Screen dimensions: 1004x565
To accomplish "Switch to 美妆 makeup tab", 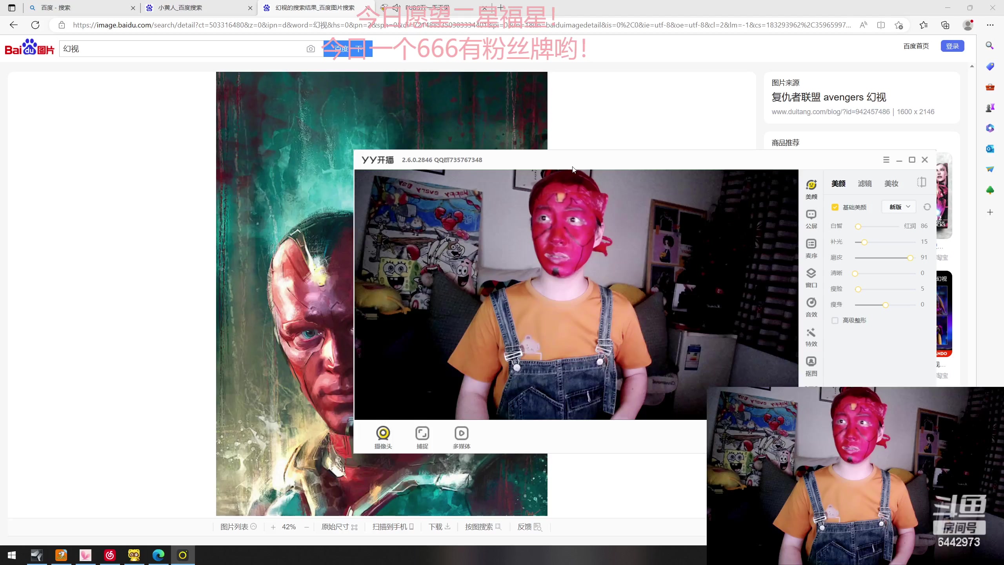I will point(891,183).
